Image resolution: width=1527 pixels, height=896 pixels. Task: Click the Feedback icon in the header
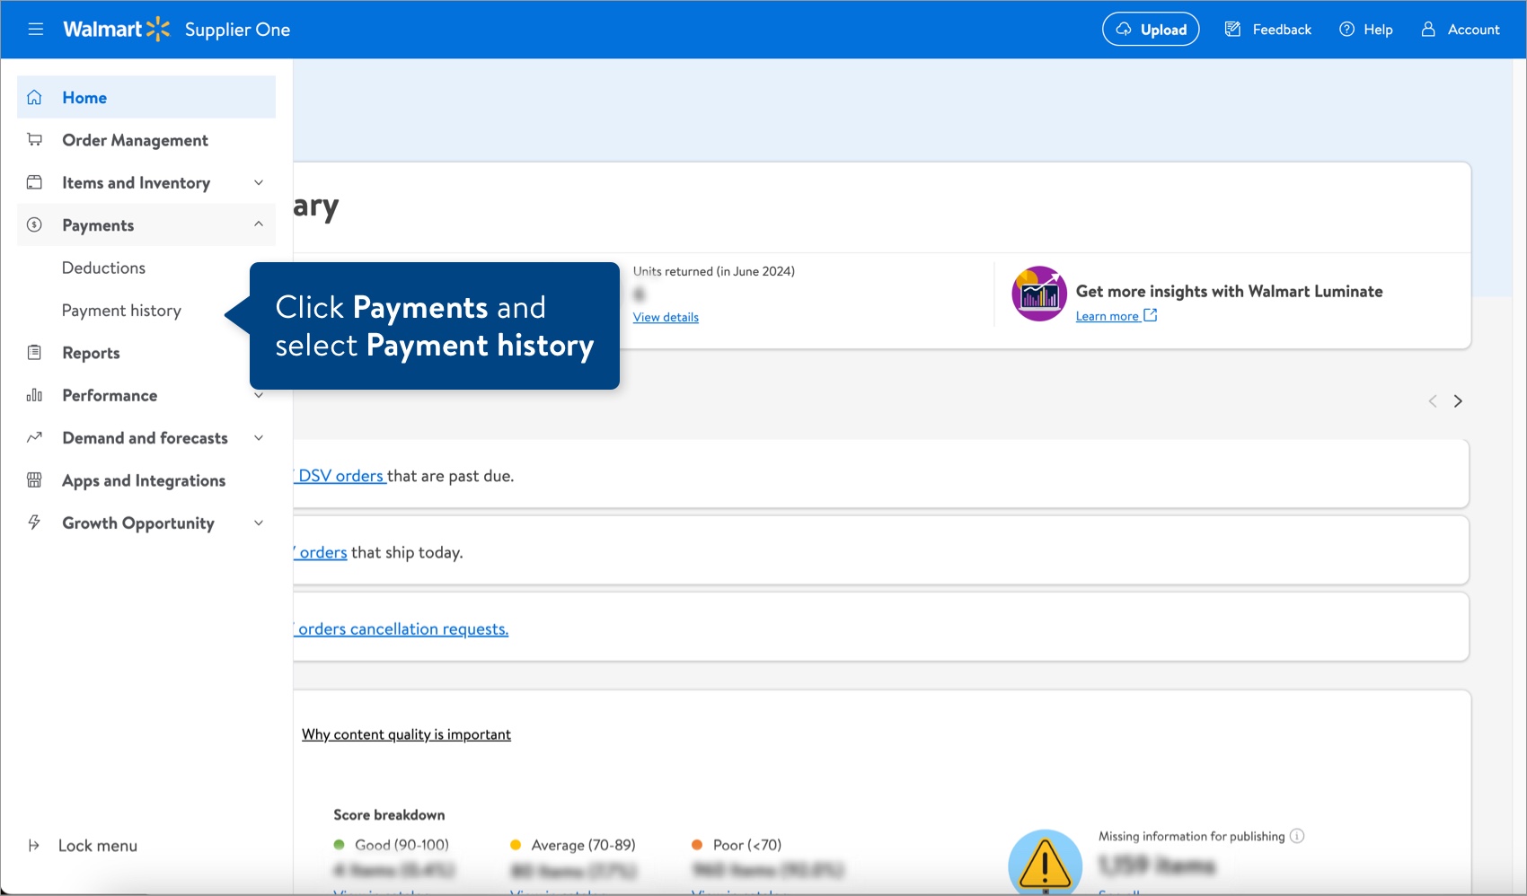click(x=1231, y=29)
